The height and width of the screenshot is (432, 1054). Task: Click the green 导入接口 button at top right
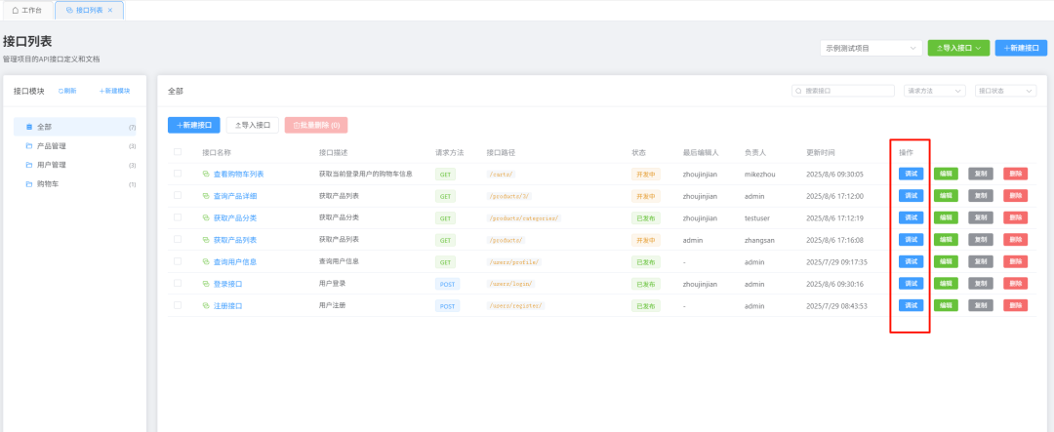pyautogui.click(x=958, y=48)
